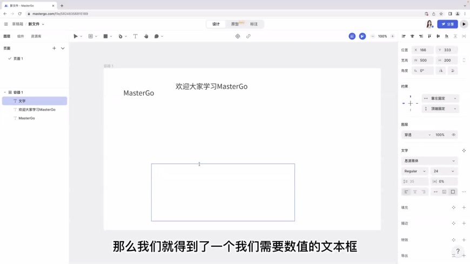Open the hamburger main menu
The width and height of the screenshot is (470, 264).
click(6, 24)
